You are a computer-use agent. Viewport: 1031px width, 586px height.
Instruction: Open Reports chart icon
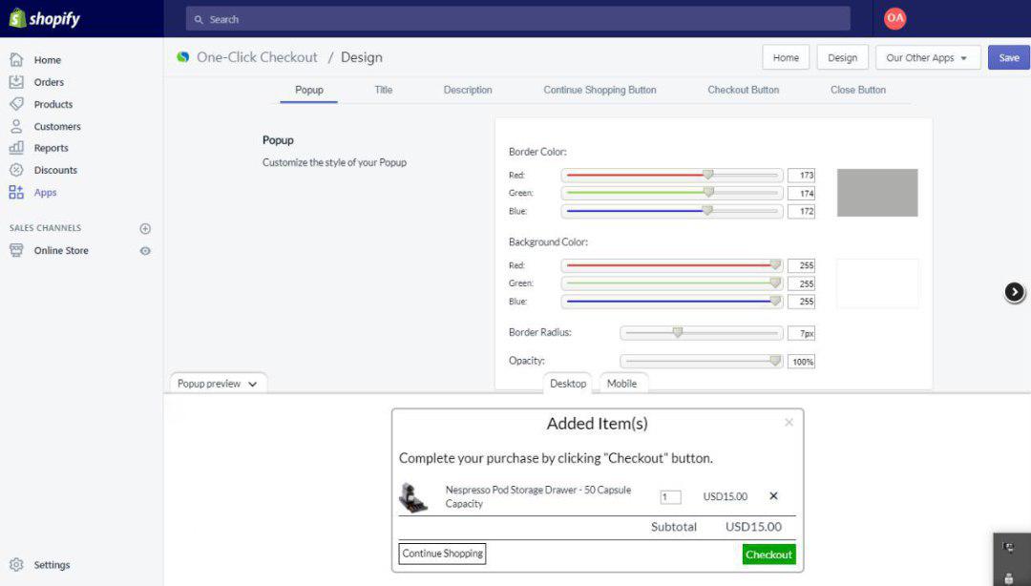coord(16,148)
